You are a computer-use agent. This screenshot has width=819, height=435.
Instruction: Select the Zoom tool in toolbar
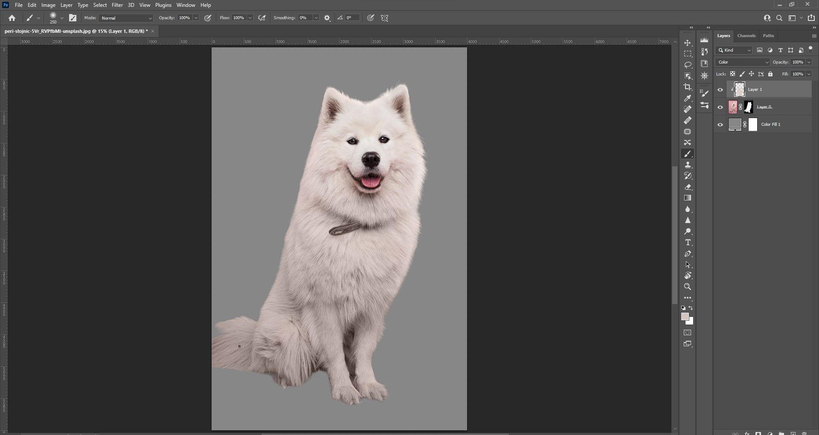(x=688, y=287)
